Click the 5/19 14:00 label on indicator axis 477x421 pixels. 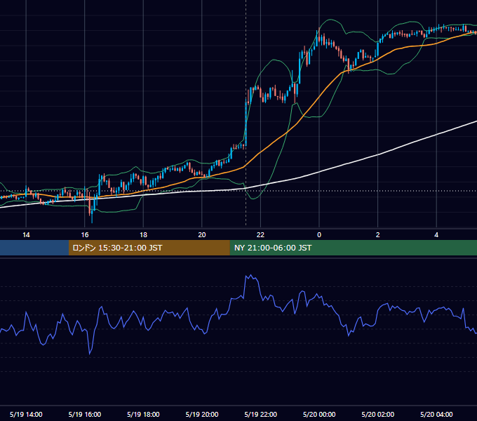click(x=26, y=414)
